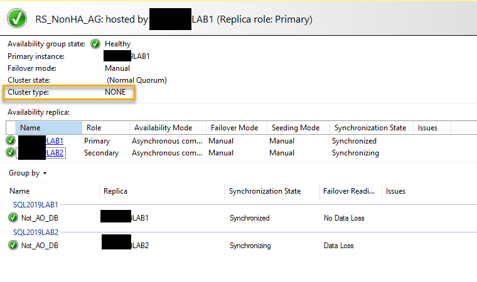This screenshot has height=282, width=477.
Task: Collapse the SQL2019LAB1 group header
Action: [x=35, y=205]
